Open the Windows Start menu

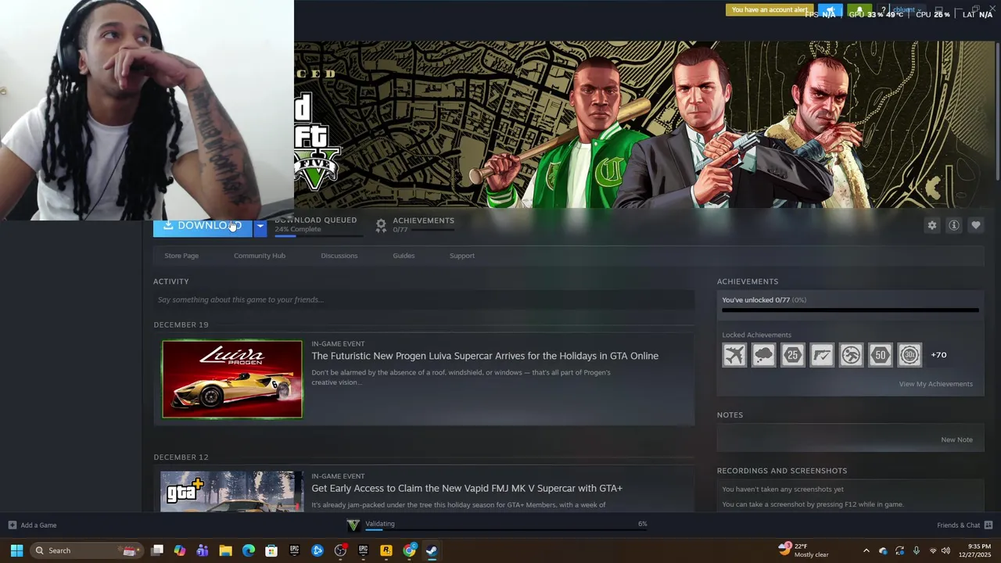(x=16, y=550)
